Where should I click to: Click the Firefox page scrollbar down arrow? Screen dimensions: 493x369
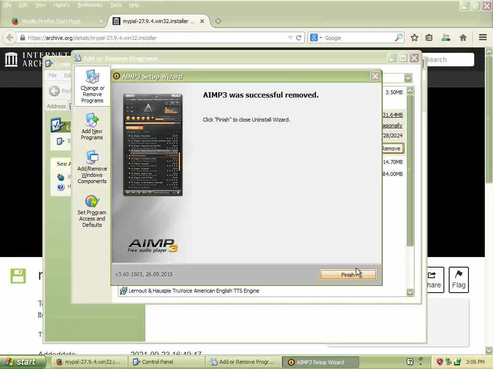[489, 350]
